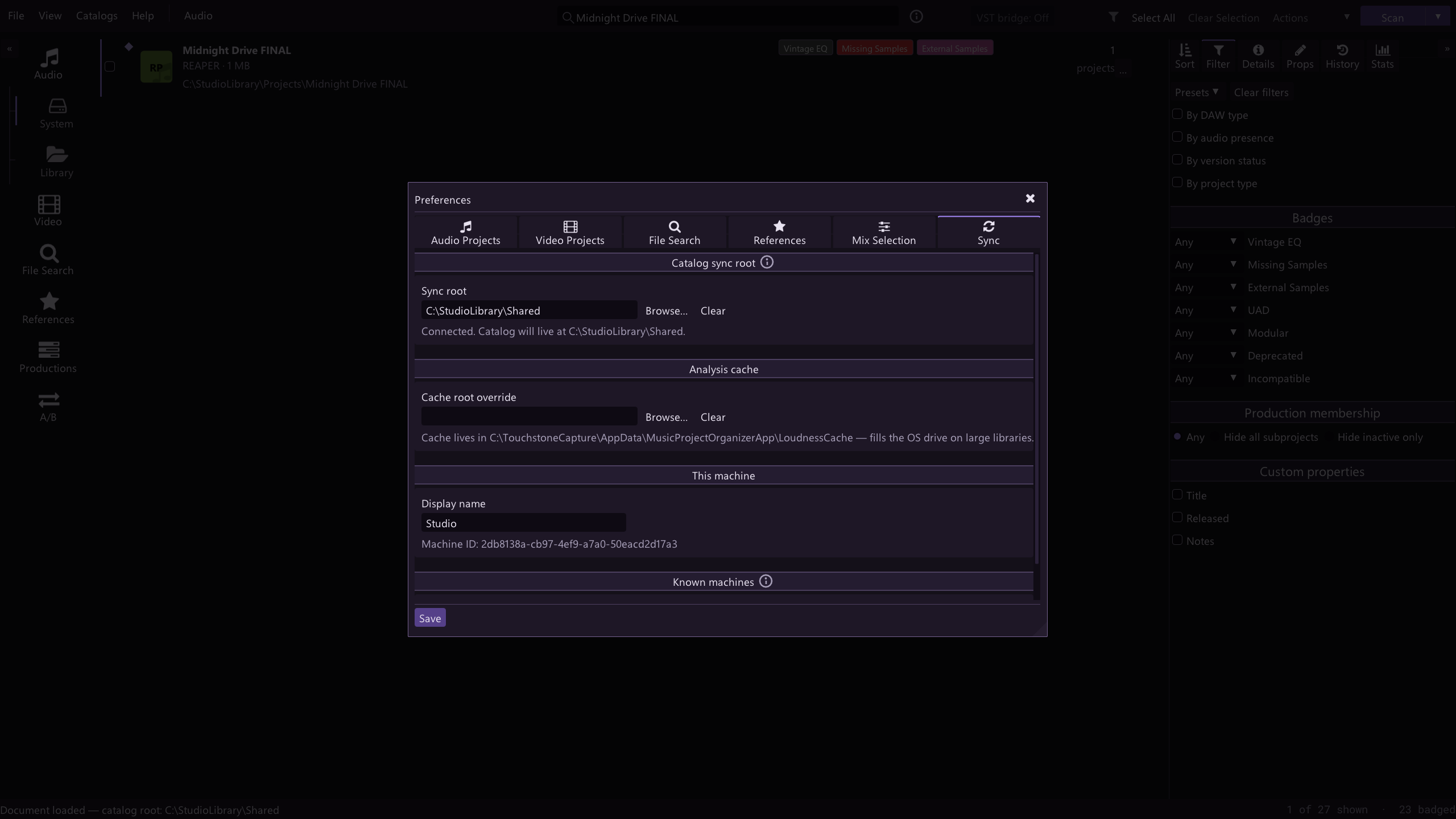This screenshot has height=819, width=1456.
Task: Open the Stats panel
Action: 1382,56
